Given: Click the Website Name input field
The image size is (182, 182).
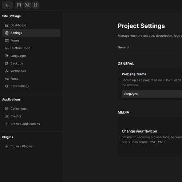Looking at the screenshot, I should [152, 94].
